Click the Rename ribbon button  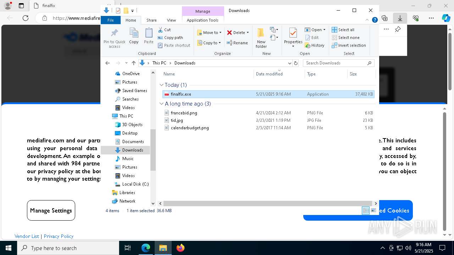coord(237,43)
